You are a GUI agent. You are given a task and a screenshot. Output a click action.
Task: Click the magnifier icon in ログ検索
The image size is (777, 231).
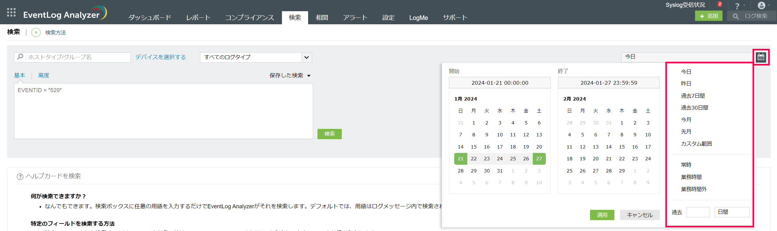pos(736,16)
